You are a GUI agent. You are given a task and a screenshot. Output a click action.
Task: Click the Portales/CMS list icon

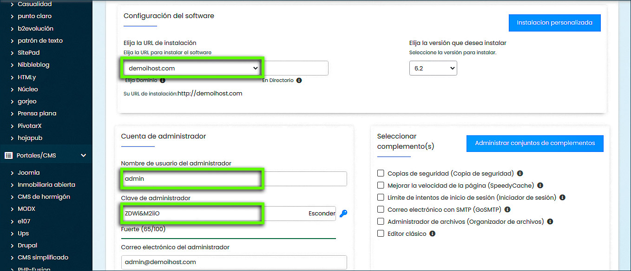(8, 156)
